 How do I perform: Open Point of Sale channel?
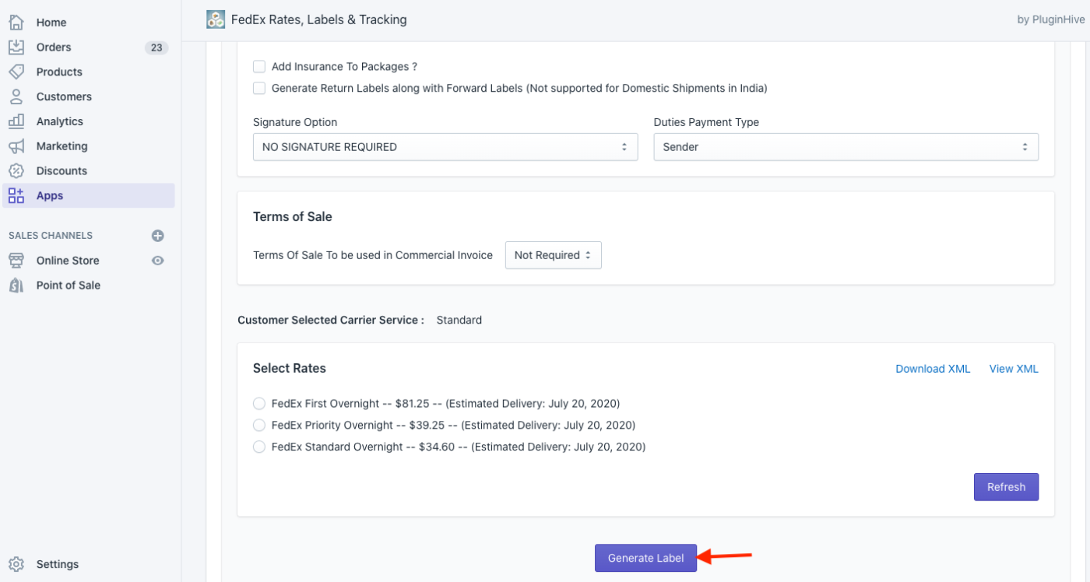pyautogui.click(x=69, y=286)
